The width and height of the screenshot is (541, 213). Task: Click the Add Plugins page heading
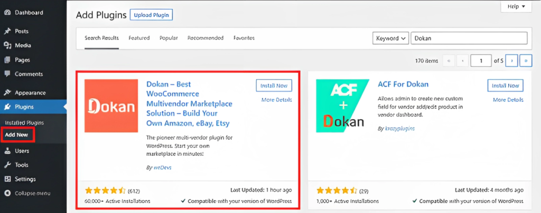[x=101, y=15]
